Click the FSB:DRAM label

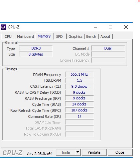(52, 80)
